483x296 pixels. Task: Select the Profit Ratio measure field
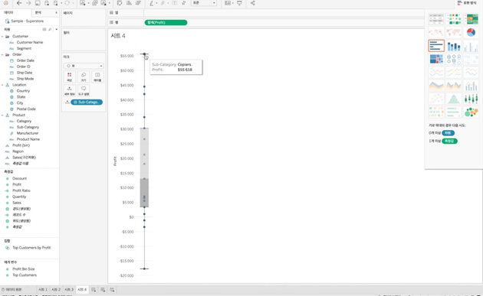[x=21, y=190]
